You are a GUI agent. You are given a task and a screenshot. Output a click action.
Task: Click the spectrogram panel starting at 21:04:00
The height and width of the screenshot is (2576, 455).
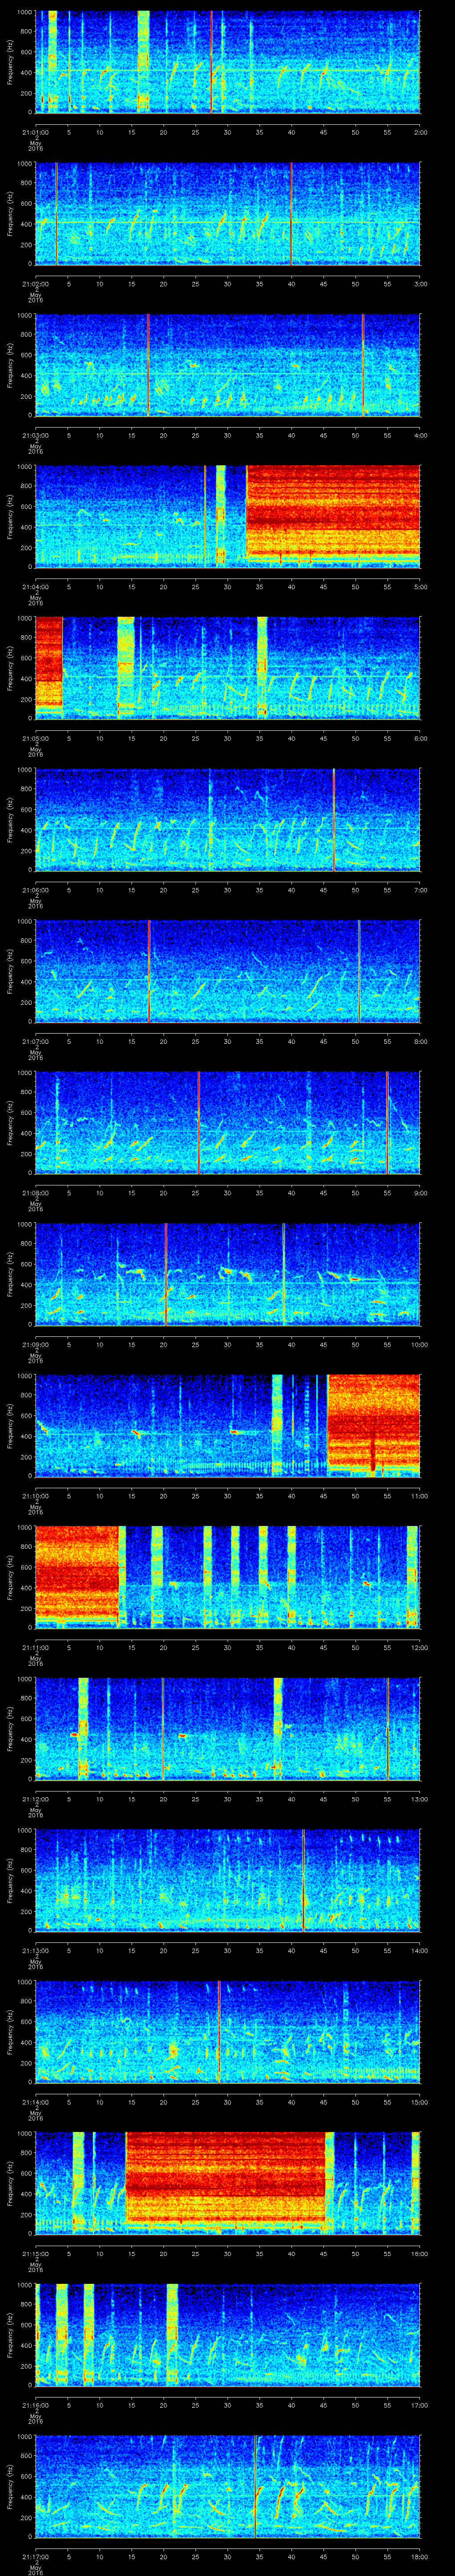(x=228, y=516)
